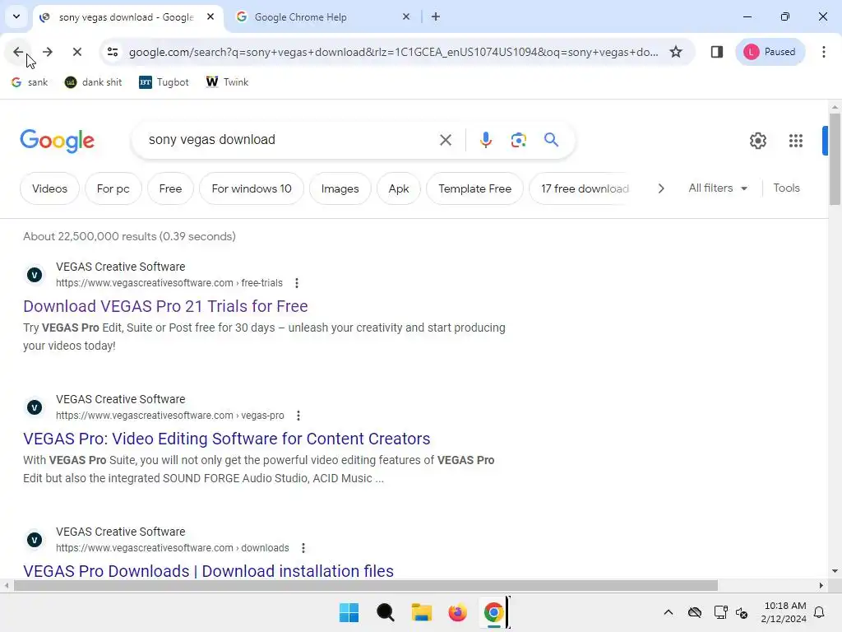
Task: Apply the Apk filter chip
Action: click(399, 188)
